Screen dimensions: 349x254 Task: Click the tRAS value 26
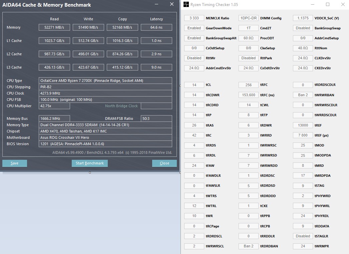(194, 125)
